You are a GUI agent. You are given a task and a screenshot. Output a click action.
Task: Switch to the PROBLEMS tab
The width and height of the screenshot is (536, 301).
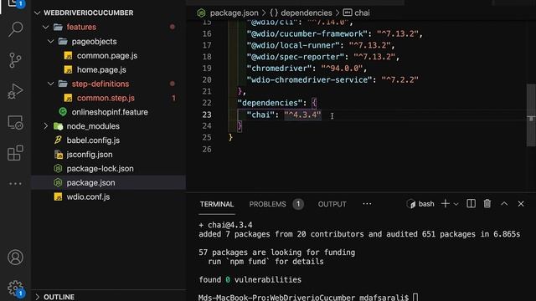coord(267,204)
